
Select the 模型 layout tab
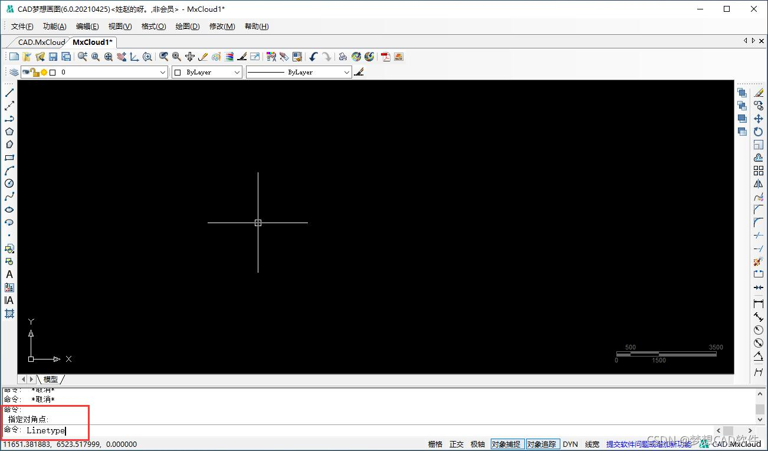(51, 379)
